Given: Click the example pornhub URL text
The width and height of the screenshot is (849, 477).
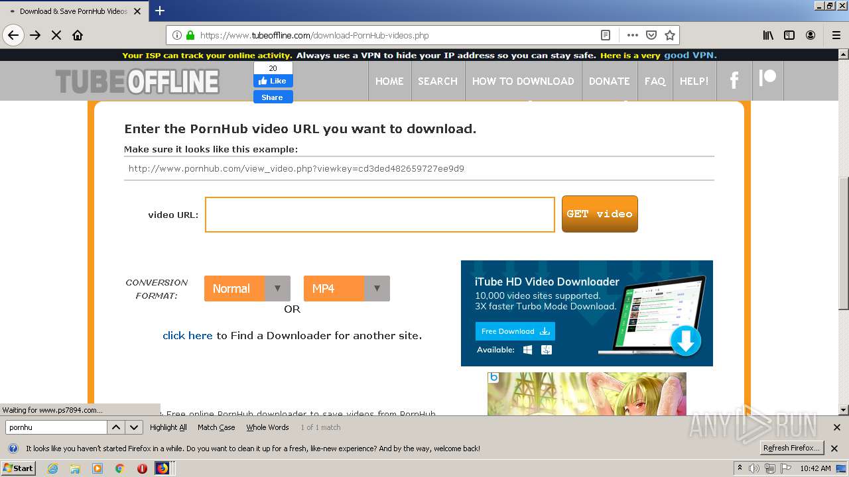Looking at the screenshot, I should (296, 168).
